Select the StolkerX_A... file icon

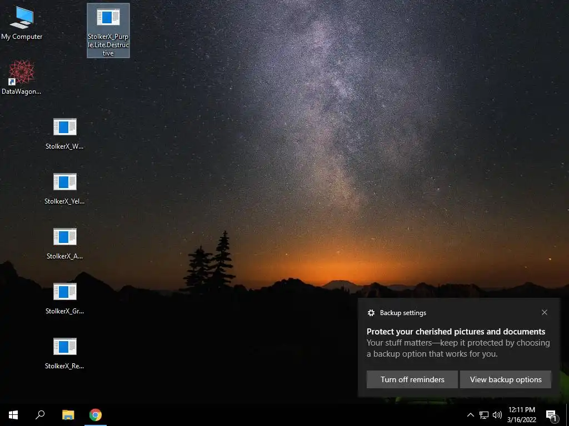(x=64, y=244)
